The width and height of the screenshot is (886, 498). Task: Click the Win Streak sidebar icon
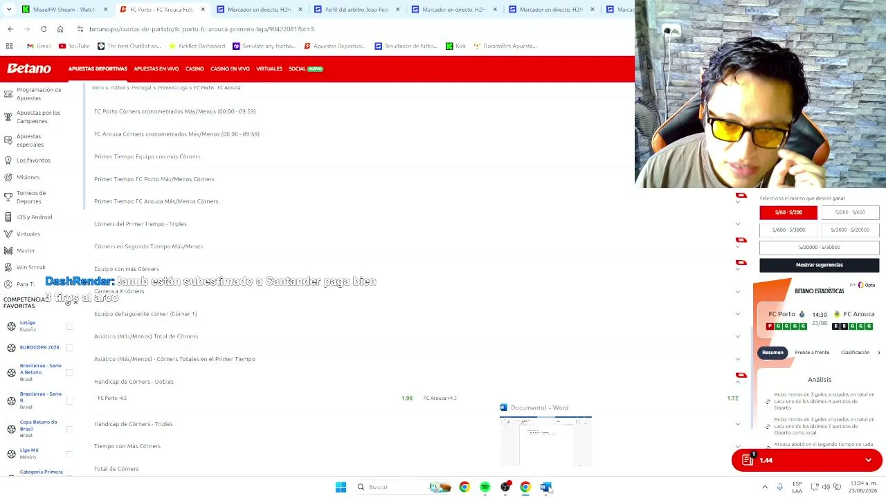pyautogui.click(x=8, y=267)
